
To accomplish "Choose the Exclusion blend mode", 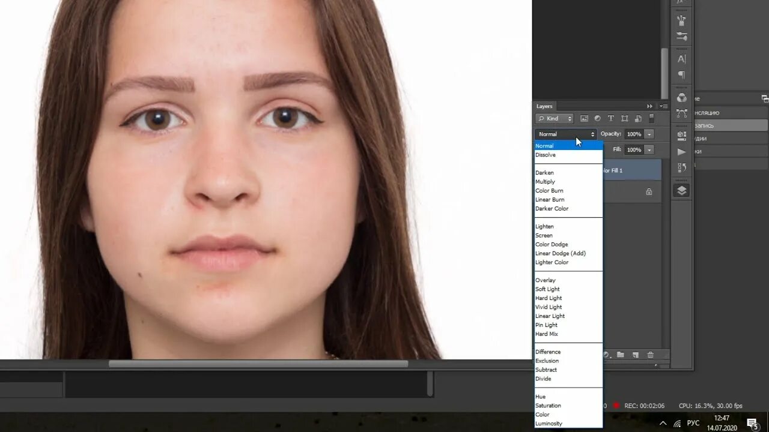I will 568,361.
